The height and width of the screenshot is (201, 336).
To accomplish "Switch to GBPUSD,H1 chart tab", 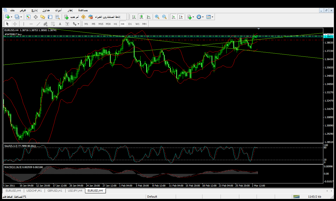I will (55, 191).
